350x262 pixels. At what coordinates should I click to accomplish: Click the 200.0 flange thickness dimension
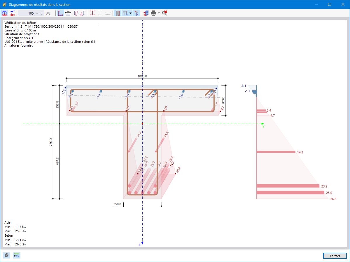223,100
